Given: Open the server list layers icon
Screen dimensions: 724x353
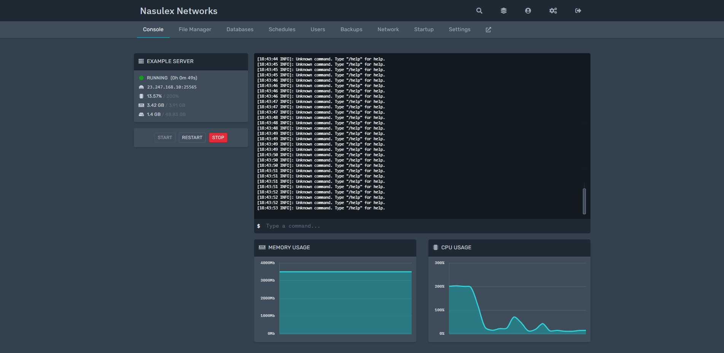Looking at the screenshot, I should (503, 11).
